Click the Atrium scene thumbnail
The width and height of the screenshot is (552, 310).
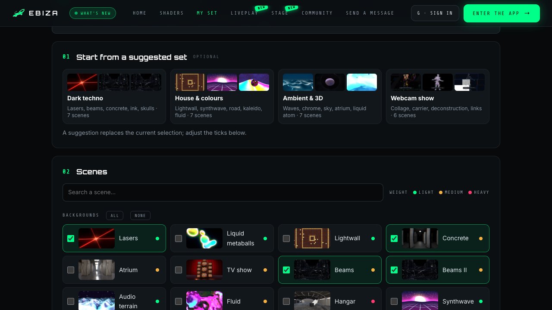click(x=97, y=270)
